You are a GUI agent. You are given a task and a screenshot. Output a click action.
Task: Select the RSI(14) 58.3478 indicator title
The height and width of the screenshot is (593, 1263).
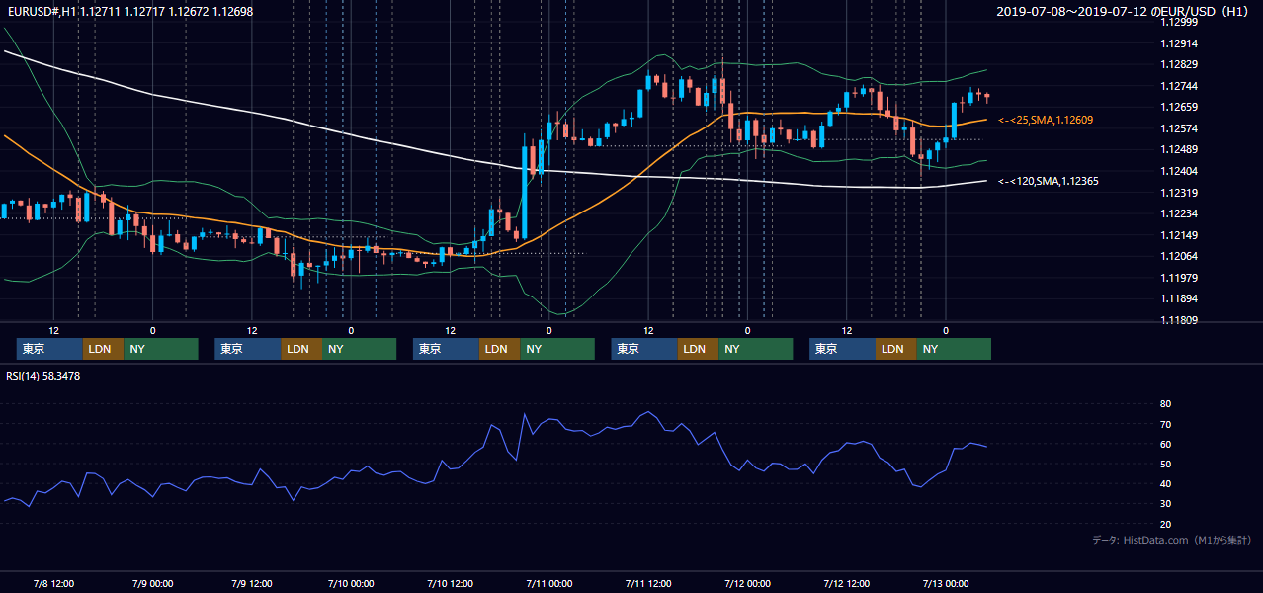(42, 376)
